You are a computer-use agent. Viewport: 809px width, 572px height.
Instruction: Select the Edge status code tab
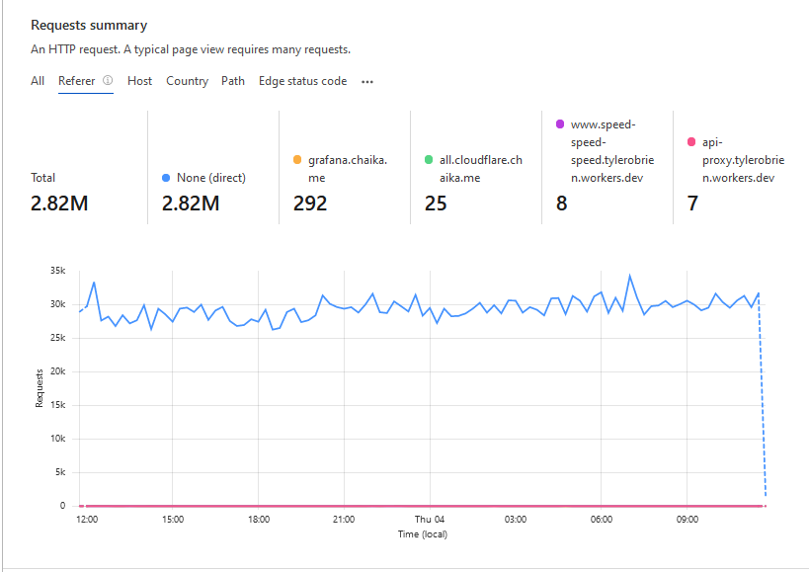pos(302,81)
